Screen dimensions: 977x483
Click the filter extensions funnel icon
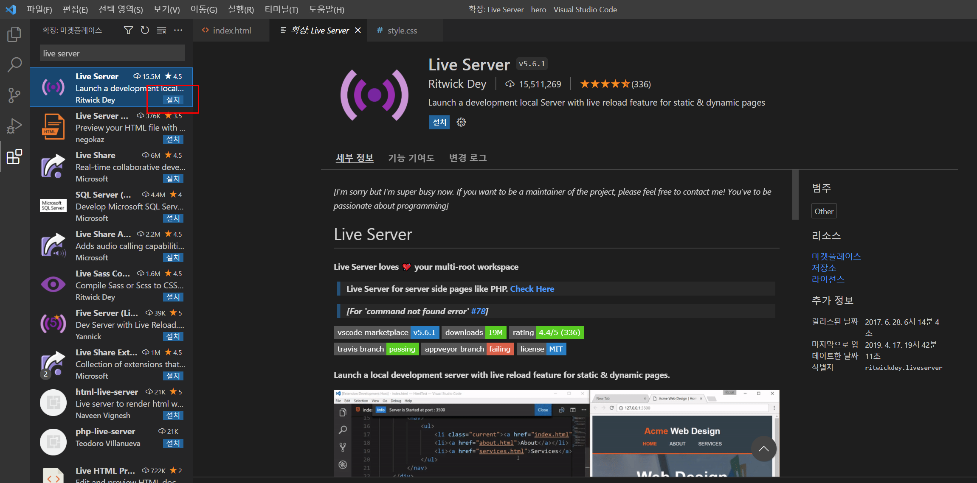pos(128,30)
